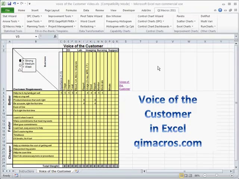Open the Insert ribbon tab
239x179 pixels.
pyautogui.click(x=35, y=10)
